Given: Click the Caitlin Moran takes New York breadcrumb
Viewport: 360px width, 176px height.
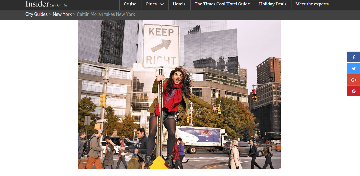Looking at the screenshot, I should tap(106, 14).
